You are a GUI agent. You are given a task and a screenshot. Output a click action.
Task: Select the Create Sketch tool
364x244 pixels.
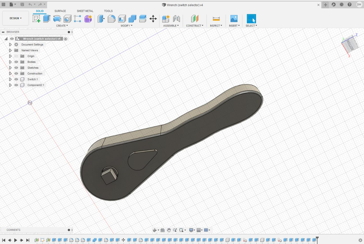(37, 19)
